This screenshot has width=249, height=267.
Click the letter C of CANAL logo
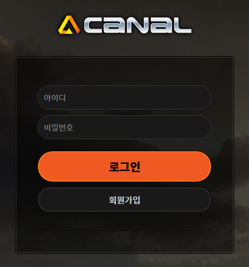click(94, 26)
